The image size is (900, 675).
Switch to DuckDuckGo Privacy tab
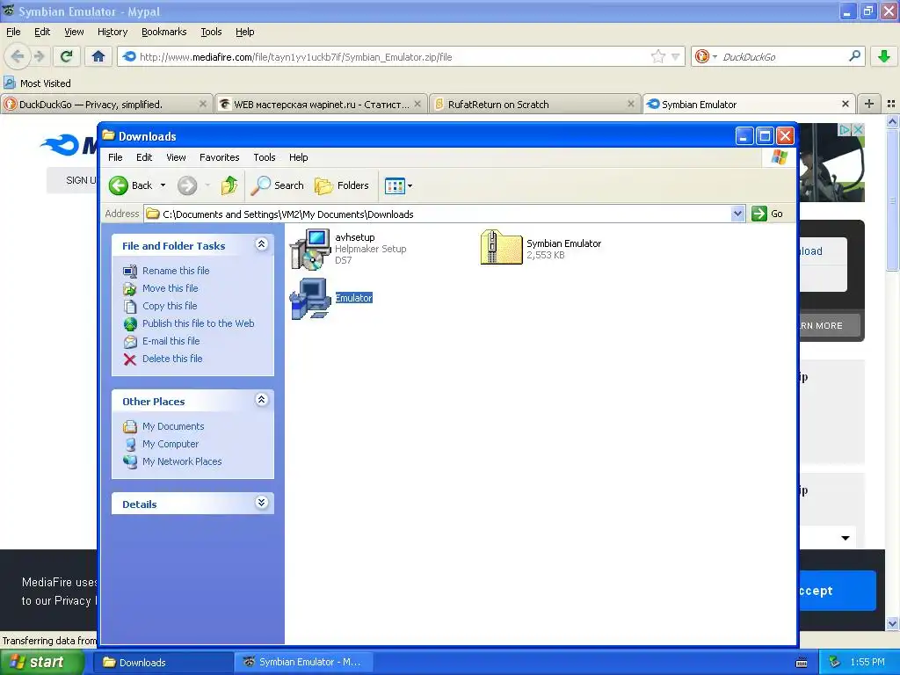(105, 105)
